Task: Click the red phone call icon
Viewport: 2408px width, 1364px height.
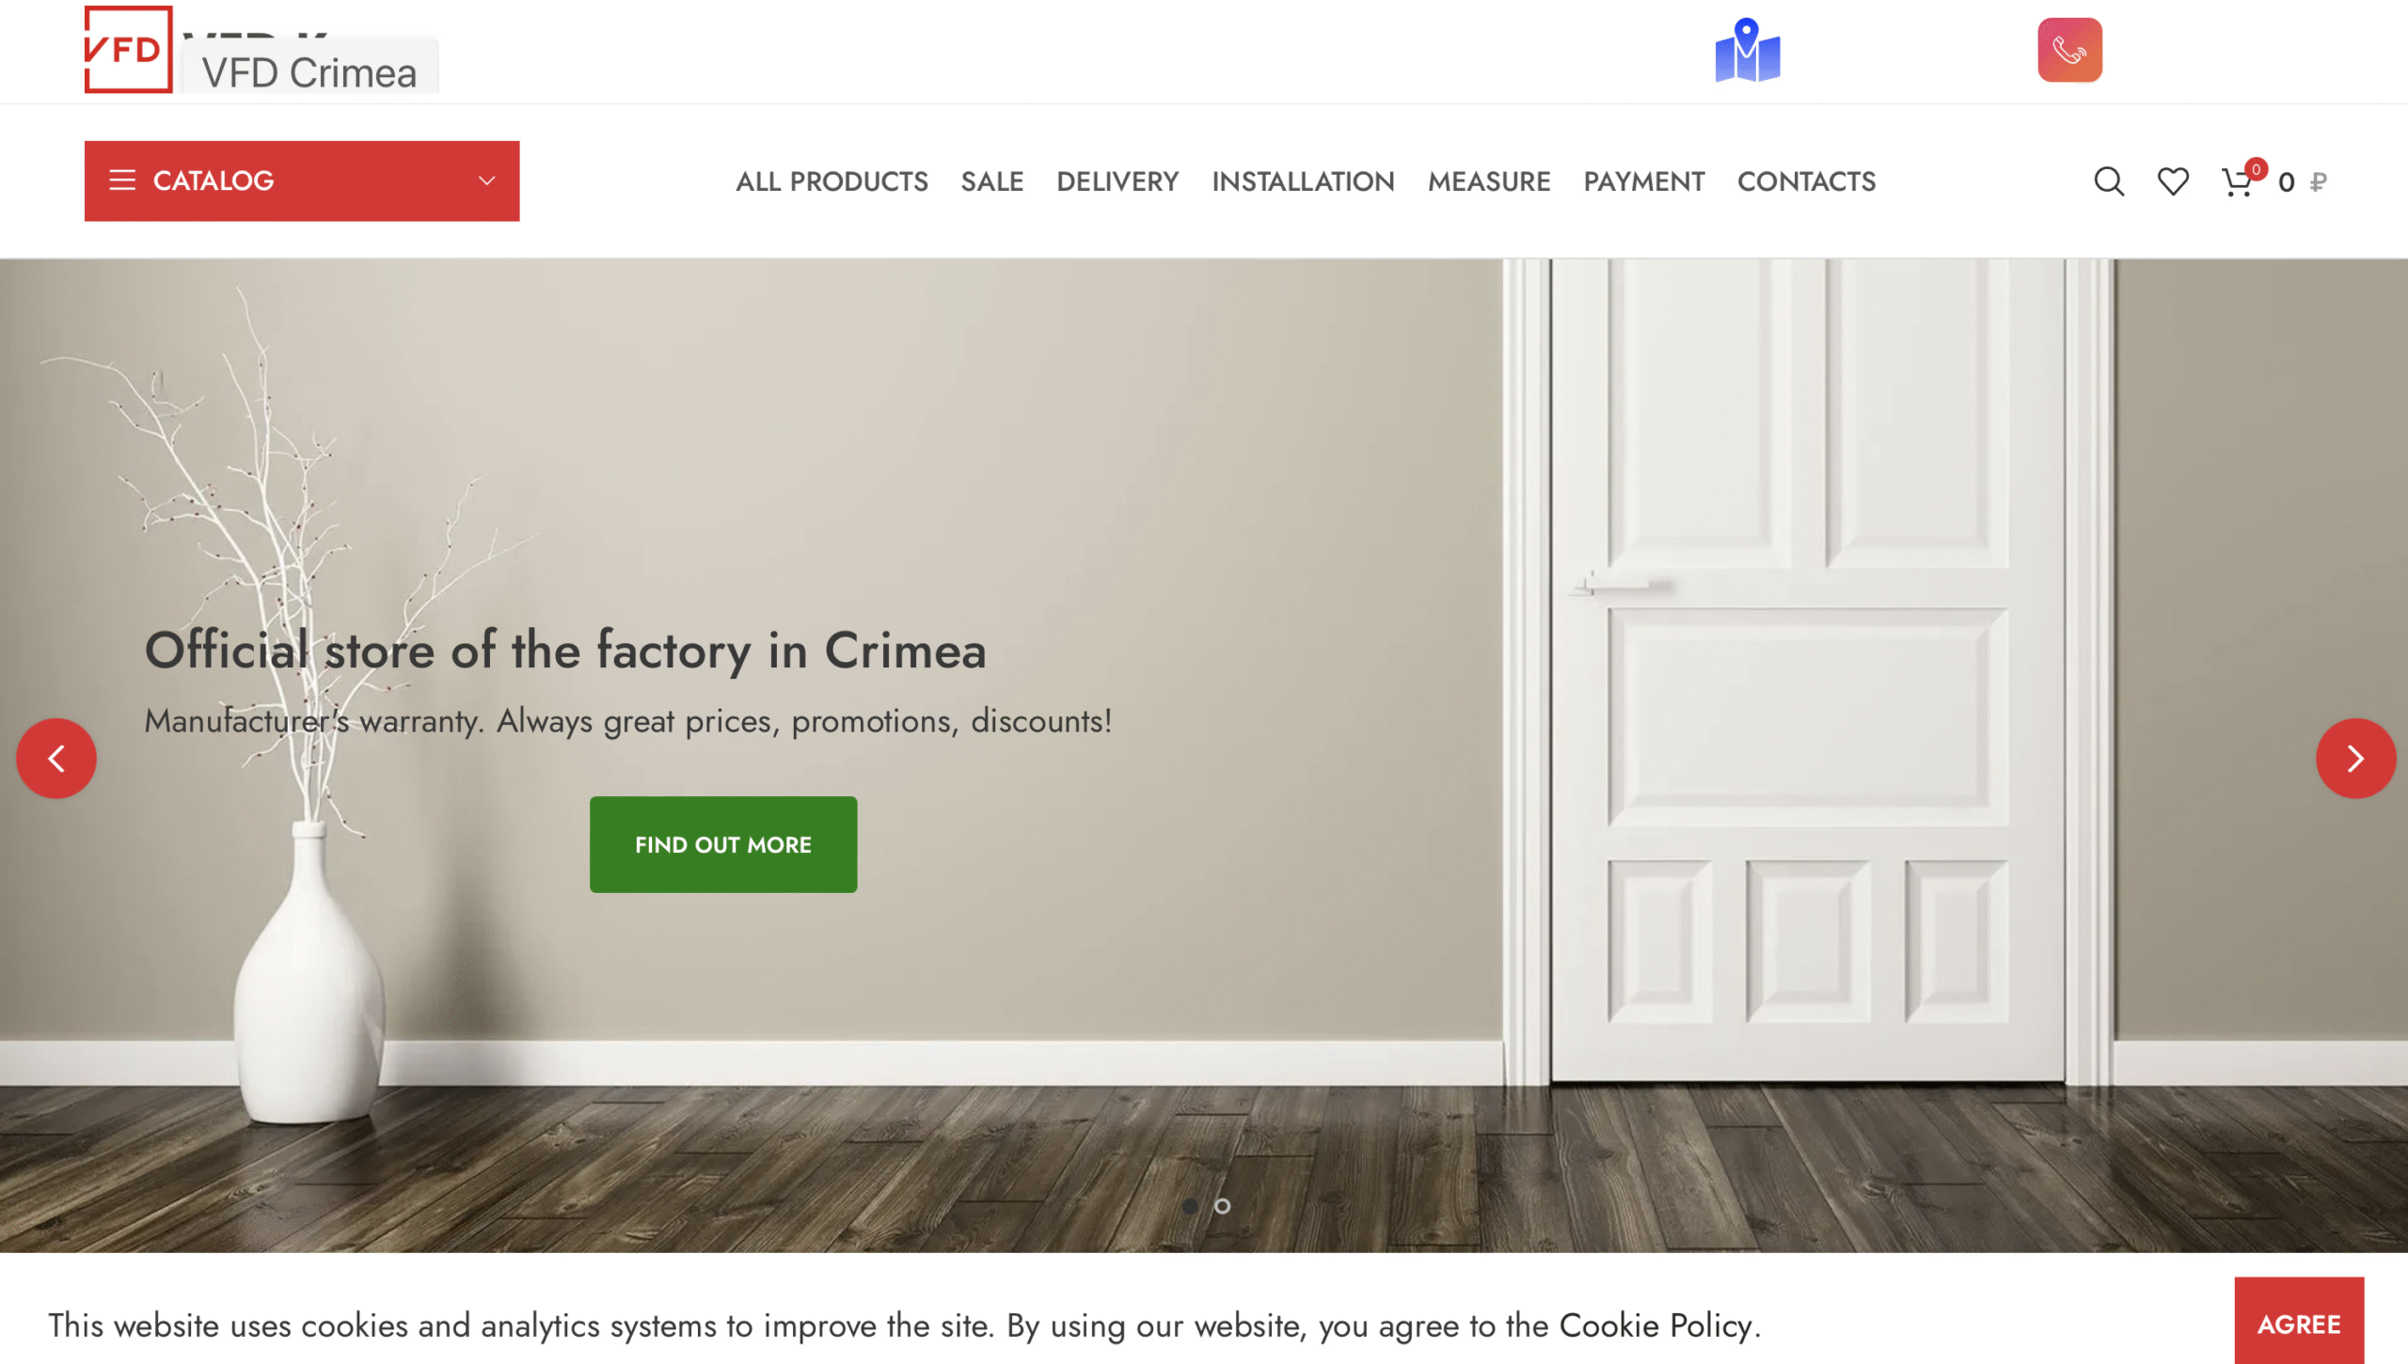Action: point(2069,50)
